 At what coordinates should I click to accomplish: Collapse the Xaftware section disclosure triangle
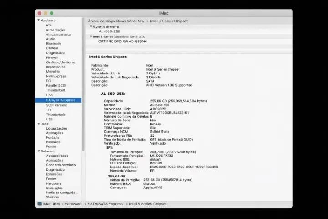tap(39, 151)
